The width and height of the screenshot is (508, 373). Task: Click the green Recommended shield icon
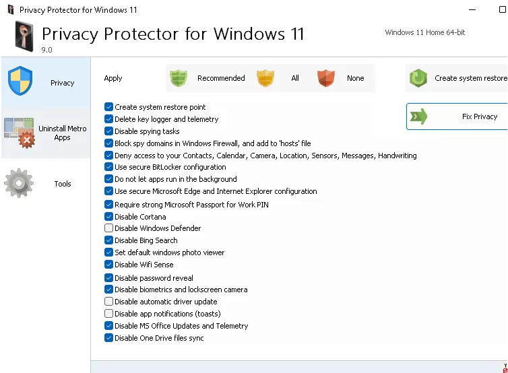(x=178, y=78)
